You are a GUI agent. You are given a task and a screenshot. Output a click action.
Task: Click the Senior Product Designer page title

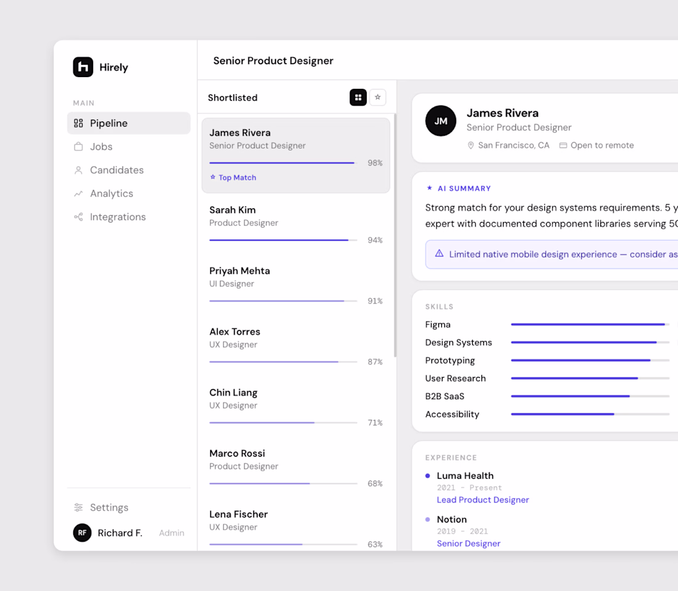tap(273, 60)
